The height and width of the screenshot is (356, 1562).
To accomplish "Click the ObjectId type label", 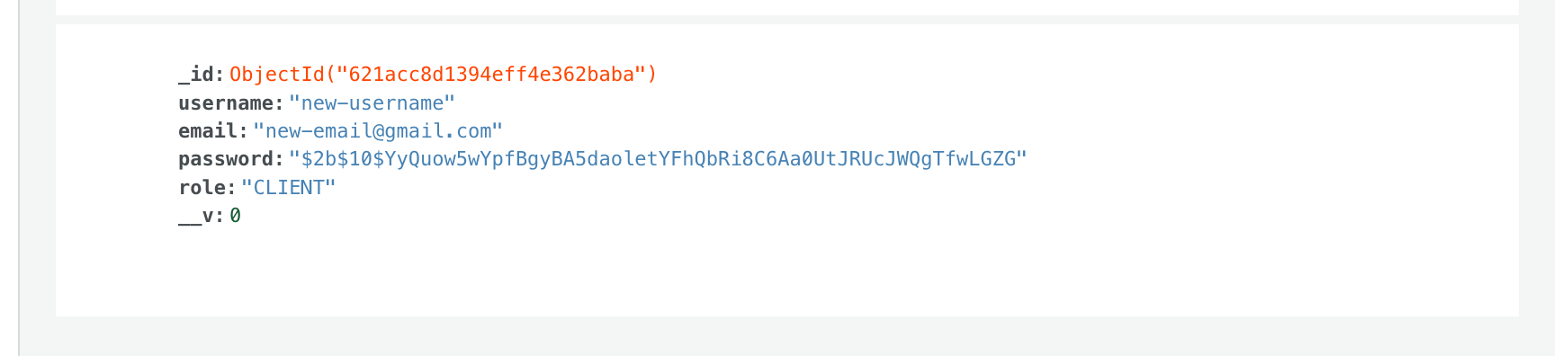I will click(276, 75).
